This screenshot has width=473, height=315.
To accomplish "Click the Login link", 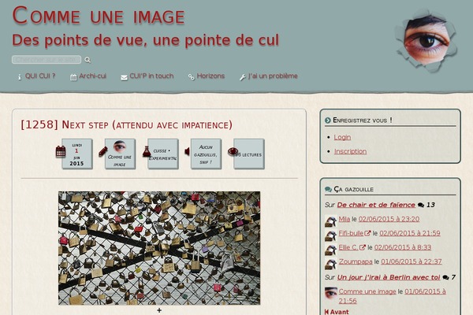I will [342, 137].
